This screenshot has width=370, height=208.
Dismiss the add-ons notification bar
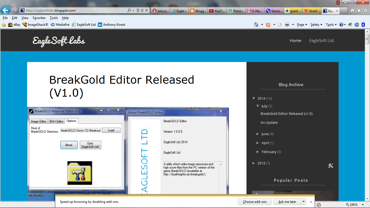coord(311,202)
